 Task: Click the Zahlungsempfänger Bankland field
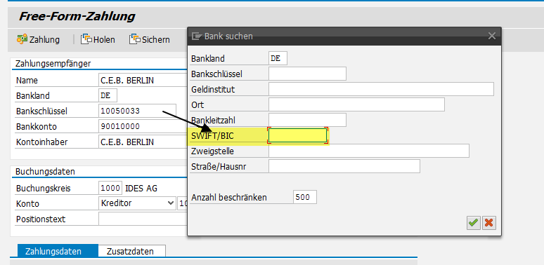pos(108,95)
